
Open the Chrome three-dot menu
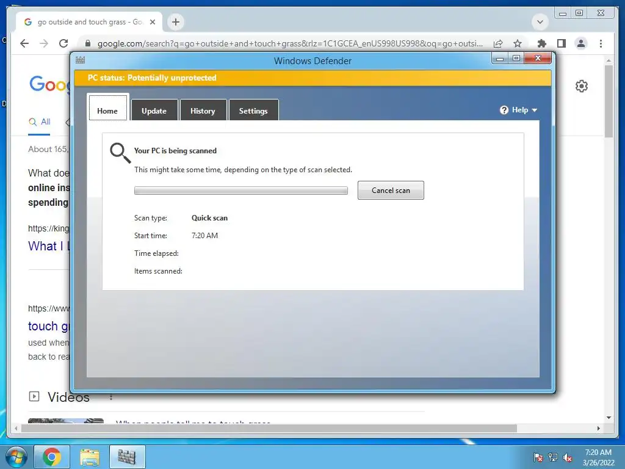601,43
